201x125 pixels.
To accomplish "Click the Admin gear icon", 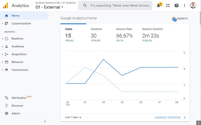I will tap(6, 113).
